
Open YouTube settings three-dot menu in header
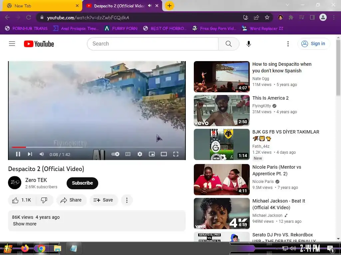pos(288,44)
